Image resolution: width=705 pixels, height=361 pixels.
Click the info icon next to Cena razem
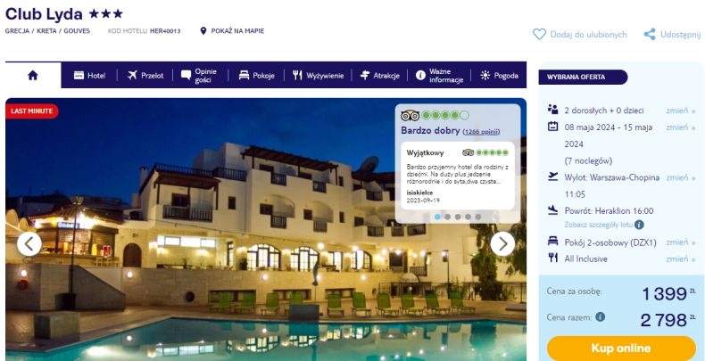click(601, 317)
